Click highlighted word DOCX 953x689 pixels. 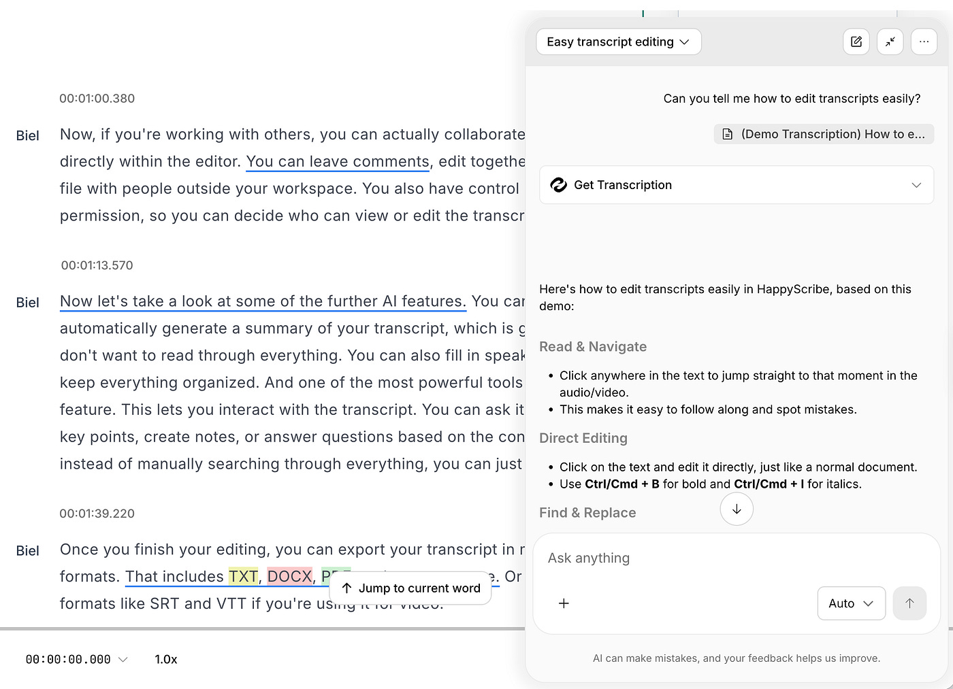[x=290, y=577]
